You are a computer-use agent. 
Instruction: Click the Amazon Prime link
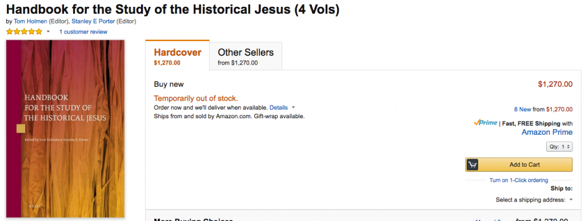pyautogui.click(x=547, y=132)
